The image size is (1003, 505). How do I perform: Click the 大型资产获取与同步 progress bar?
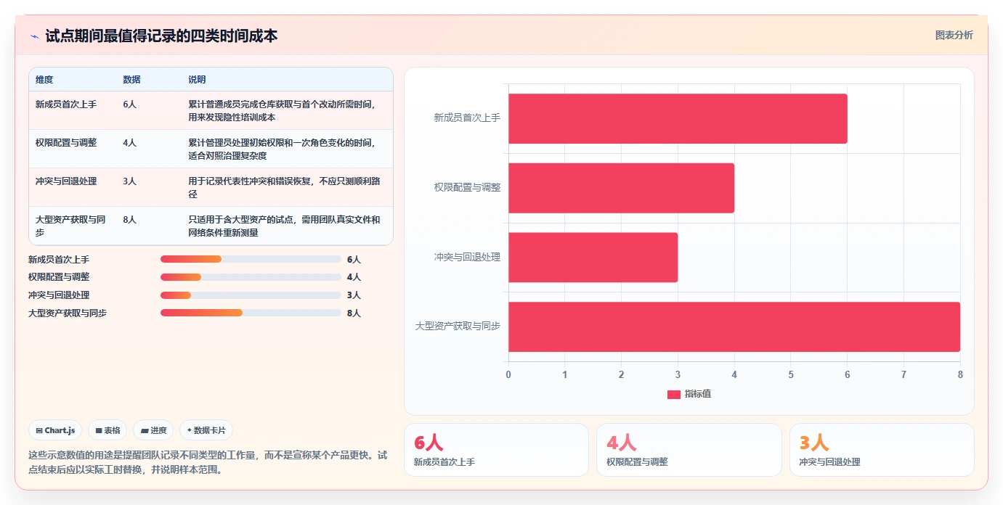click(x=251, y=313)
